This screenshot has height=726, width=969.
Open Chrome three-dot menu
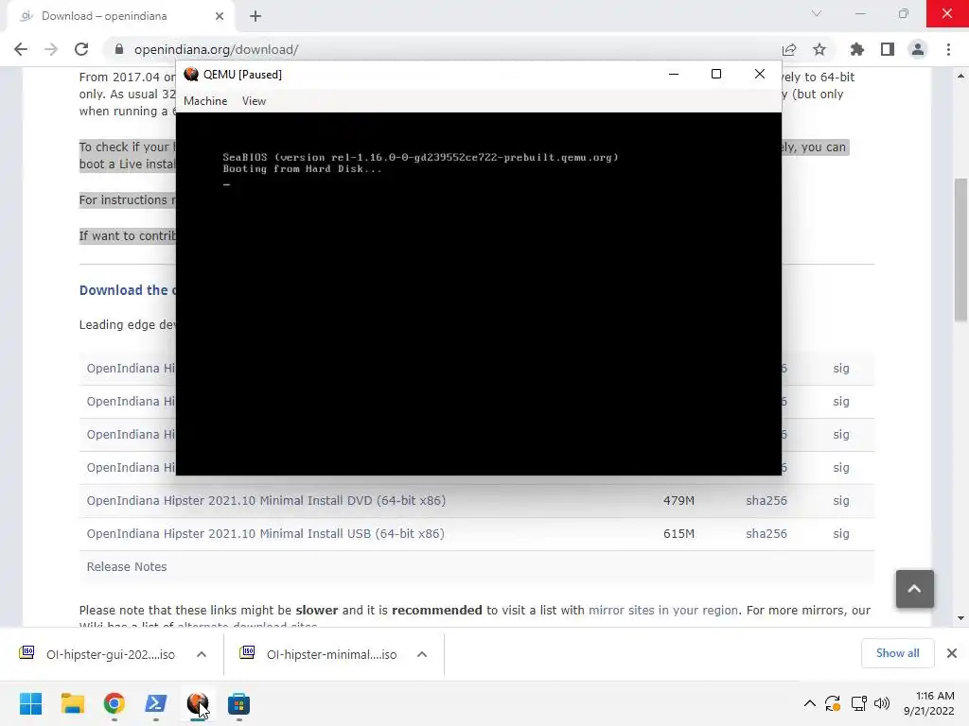pyautogui.click(x=948, y=49)
